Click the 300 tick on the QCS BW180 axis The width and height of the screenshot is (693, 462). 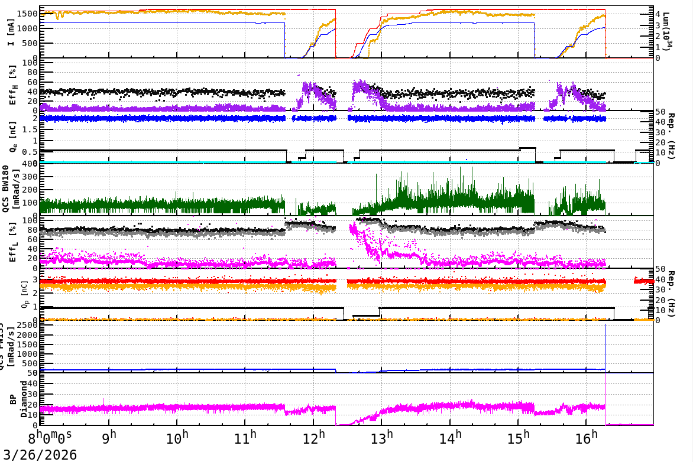[30, 177]
